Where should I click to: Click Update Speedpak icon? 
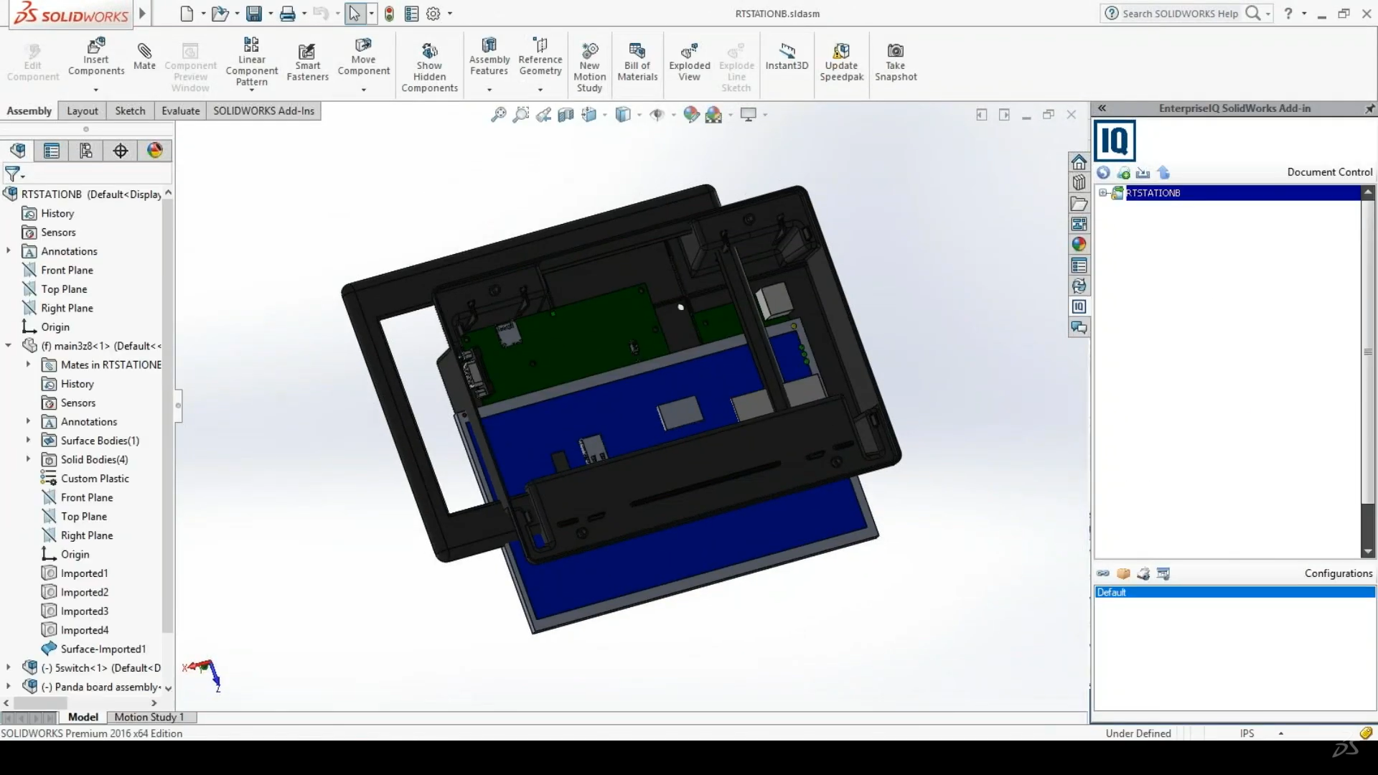841,62
